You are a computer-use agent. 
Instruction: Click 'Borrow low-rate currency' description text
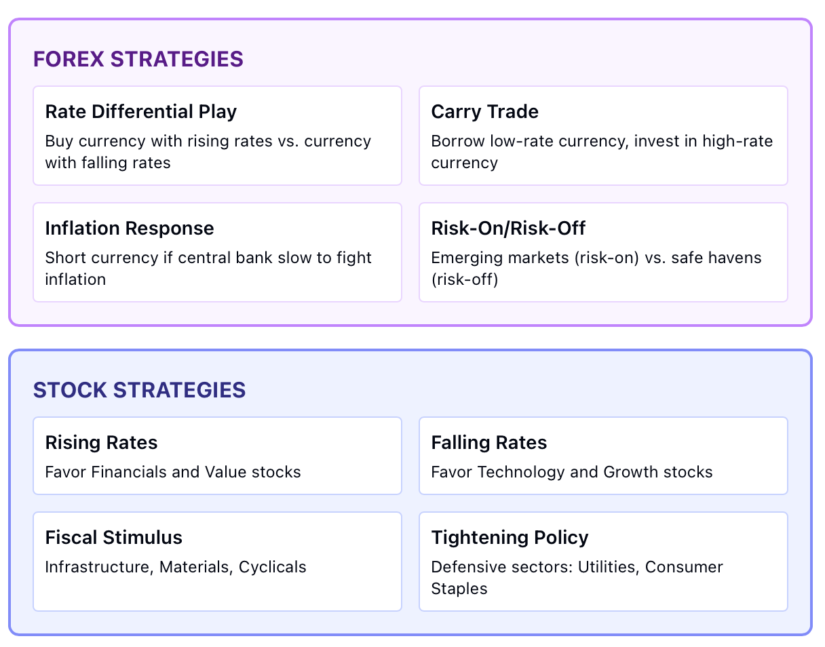click(602, 152)
